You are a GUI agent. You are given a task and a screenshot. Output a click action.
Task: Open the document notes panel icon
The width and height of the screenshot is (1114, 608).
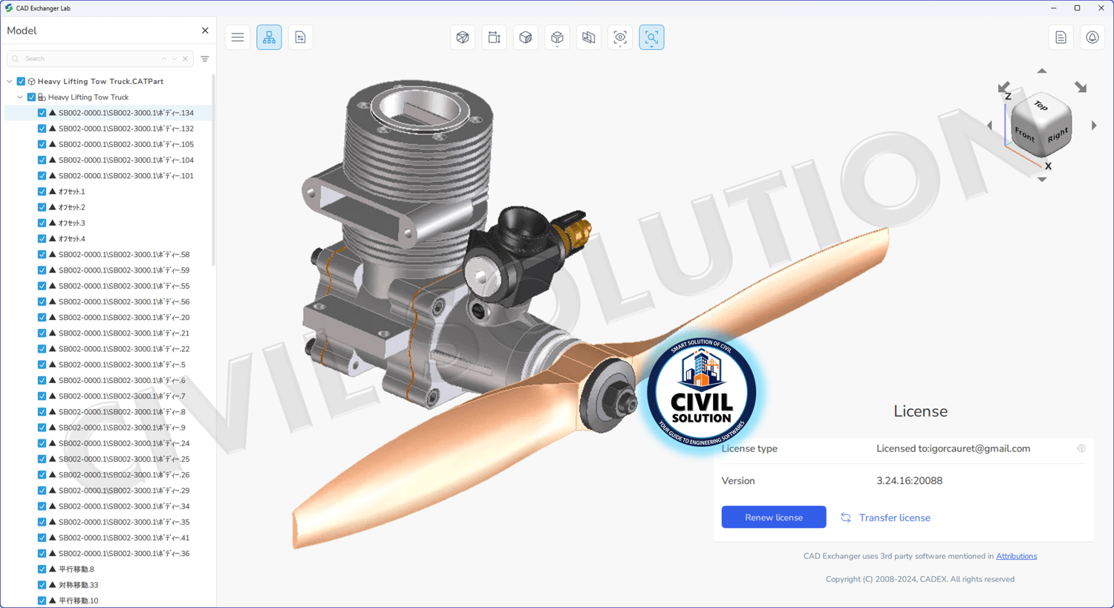pyautogui.click(x=1061, y=37)
